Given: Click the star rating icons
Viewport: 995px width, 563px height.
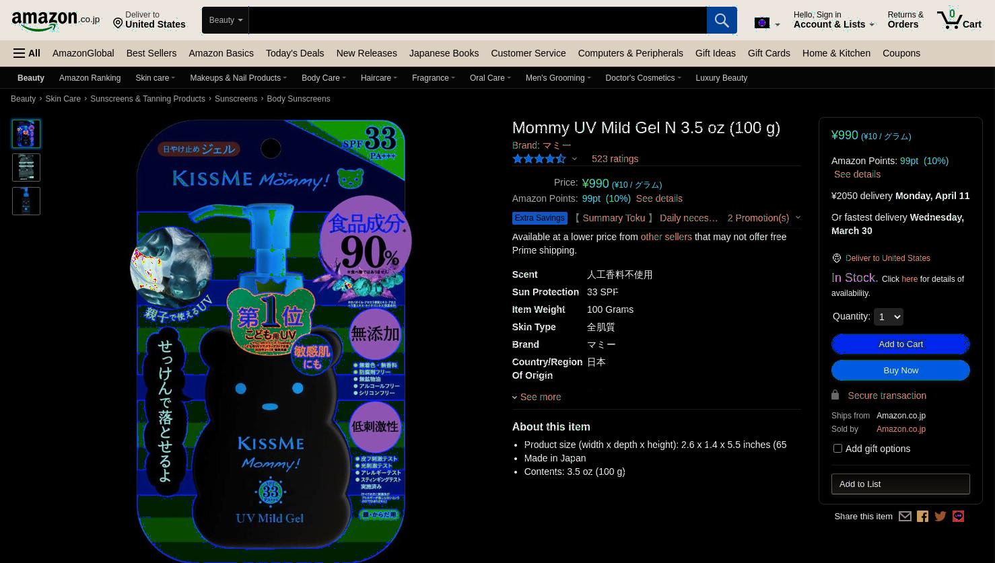Looking at the screenshot, I should 539,159.
